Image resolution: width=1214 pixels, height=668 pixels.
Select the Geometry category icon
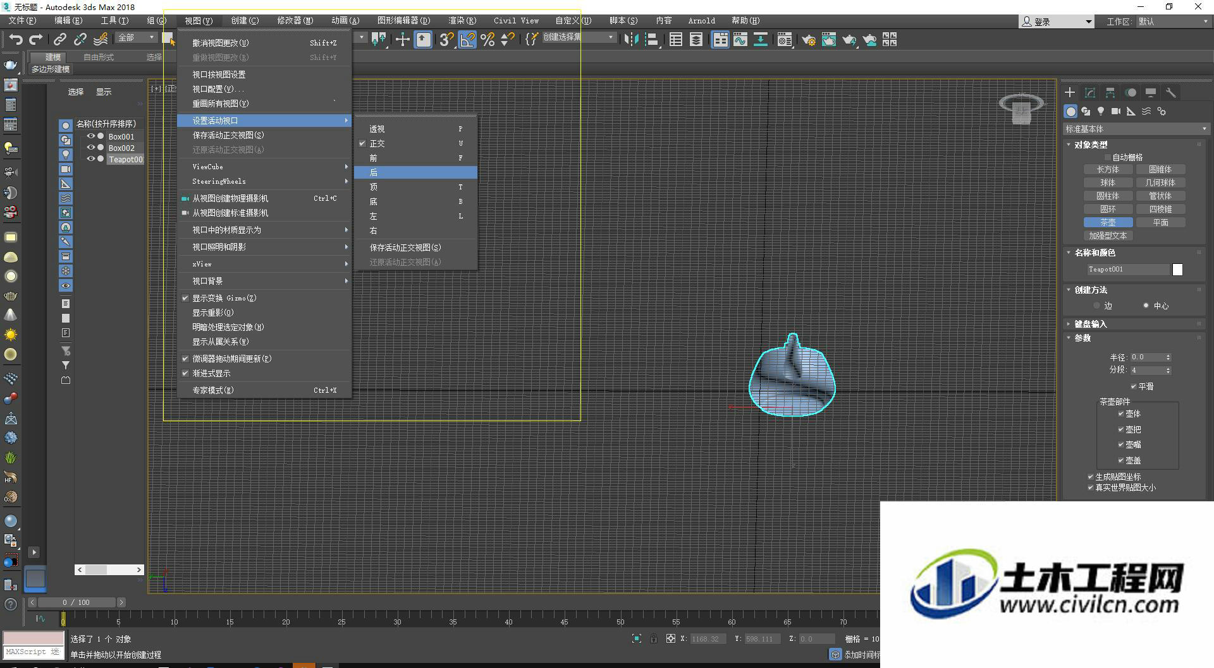pos(1070,111)
